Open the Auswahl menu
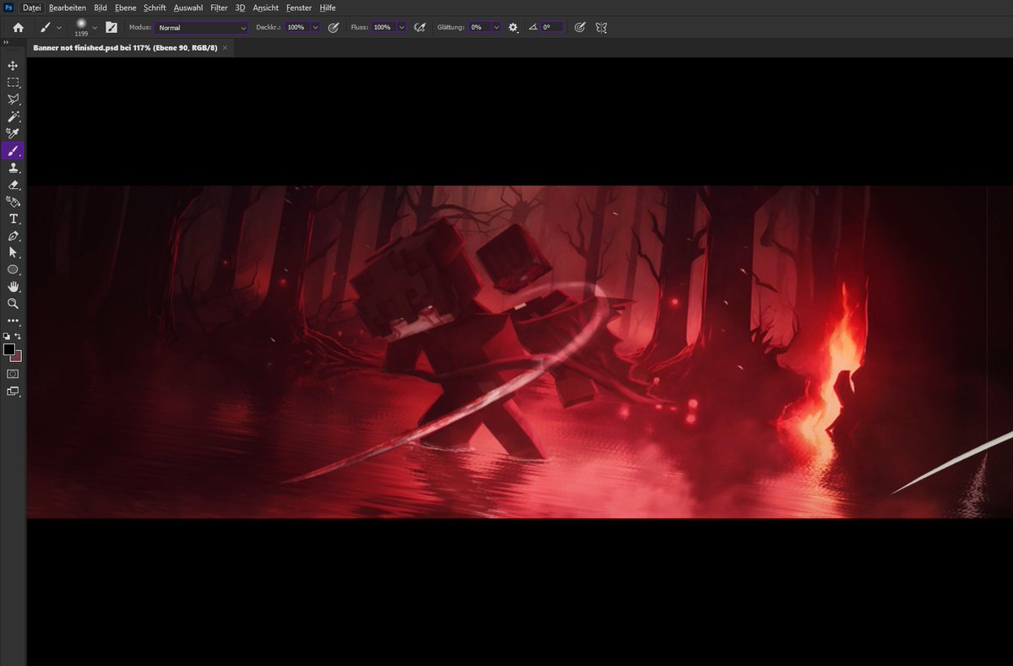This screenshot has height=666, width=1013. pyautogui.click(x=188, y=7)
